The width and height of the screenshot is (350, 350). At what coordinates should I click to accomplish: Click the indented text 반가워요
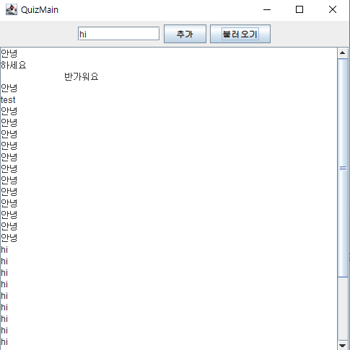point(82,76)
